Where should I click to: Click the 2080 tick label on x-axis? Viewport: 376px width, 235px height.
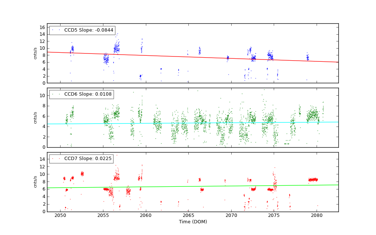click(317, 216)
